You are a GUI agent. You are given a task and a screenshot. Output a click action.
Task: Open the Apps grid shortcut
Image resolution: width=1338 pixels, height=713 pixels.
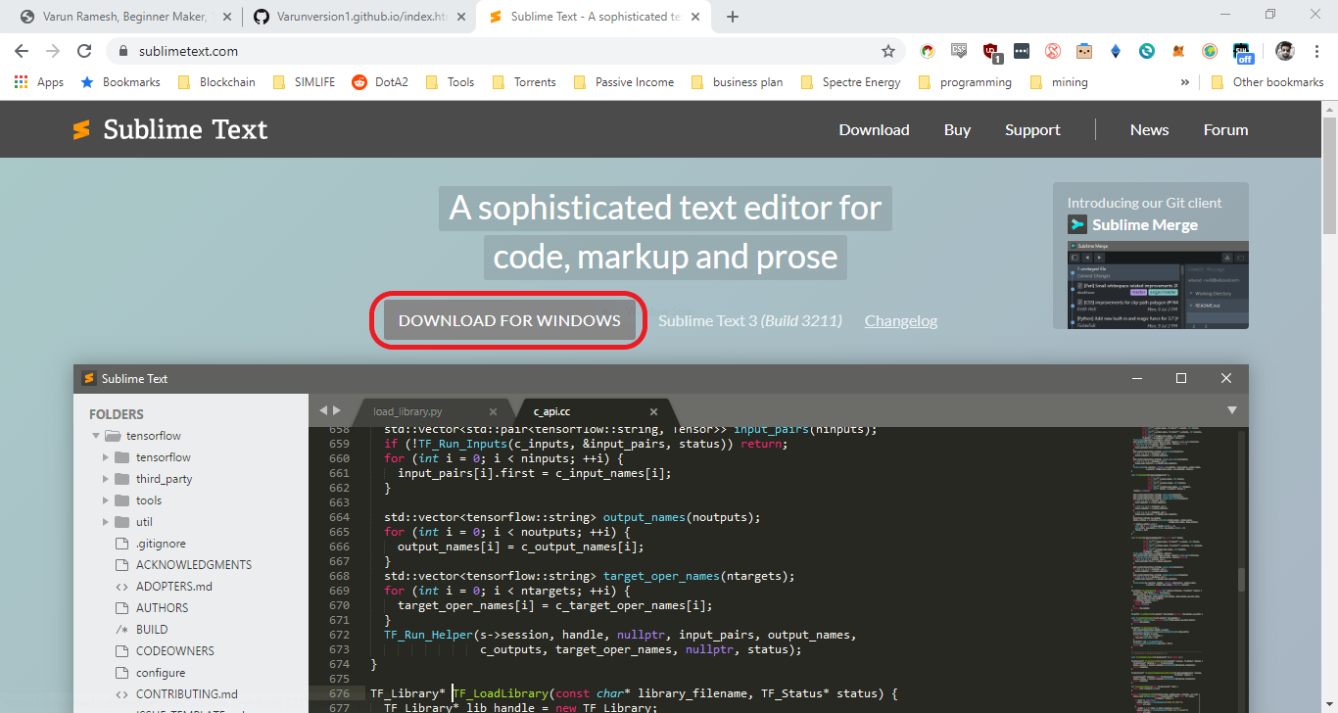[x=39, y=82]
